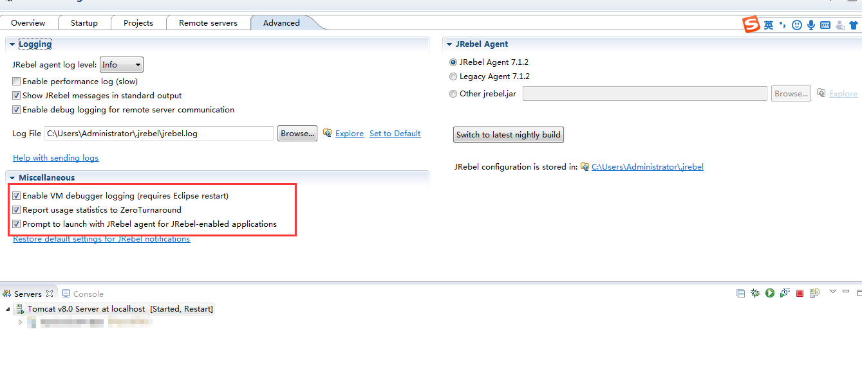Click the 'JRebel configuration is stored in:' text
This screenshot has width=862, height=372.
tap(516, 167)
